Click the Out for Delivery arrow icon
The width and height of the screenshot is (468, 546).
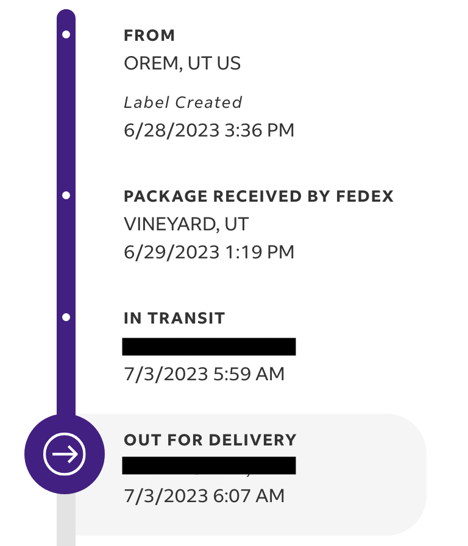(65, 454)
